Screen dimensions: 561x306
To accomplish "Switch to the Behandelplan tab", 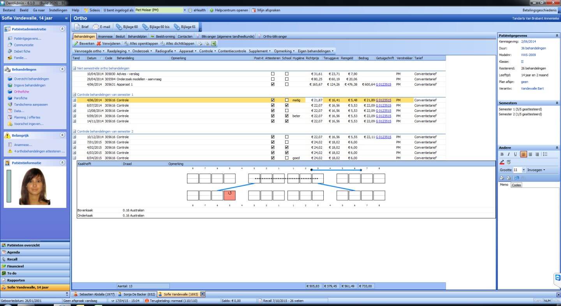I will tap(137, 36).
